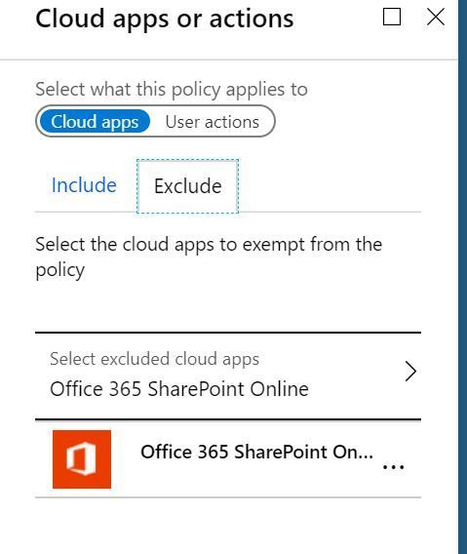Maximize the Cloud apps or actions pane

pyautogui.click(x=392, y=17)
